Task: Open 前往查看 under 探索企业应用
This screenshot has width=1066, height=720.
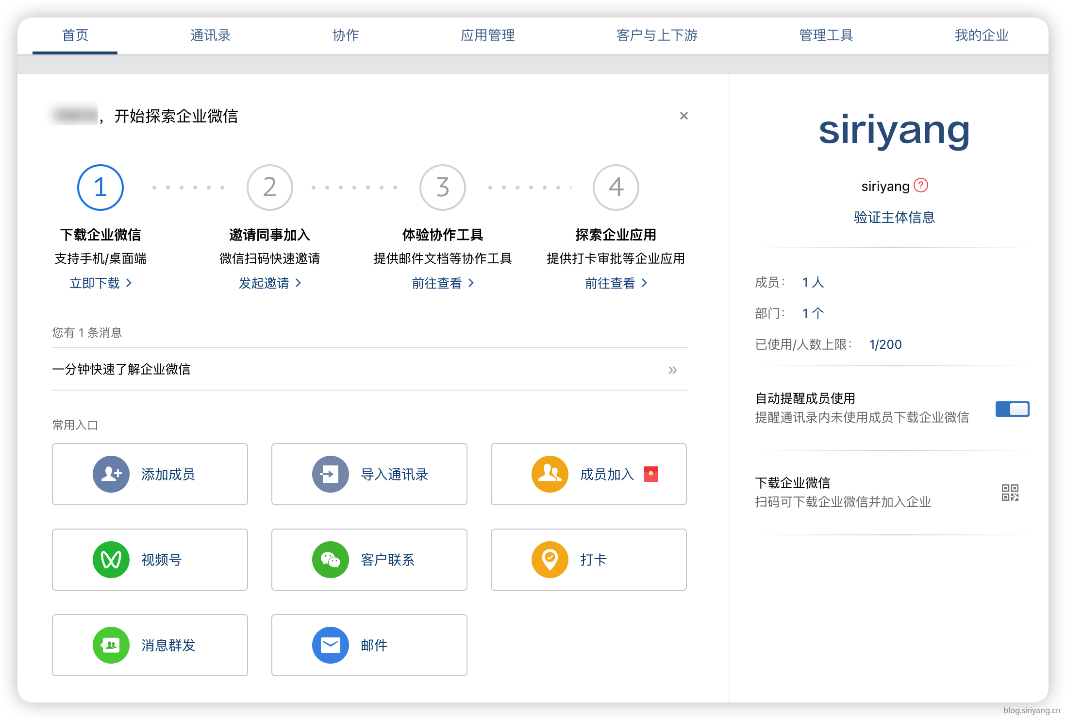Action: [616, 283]
